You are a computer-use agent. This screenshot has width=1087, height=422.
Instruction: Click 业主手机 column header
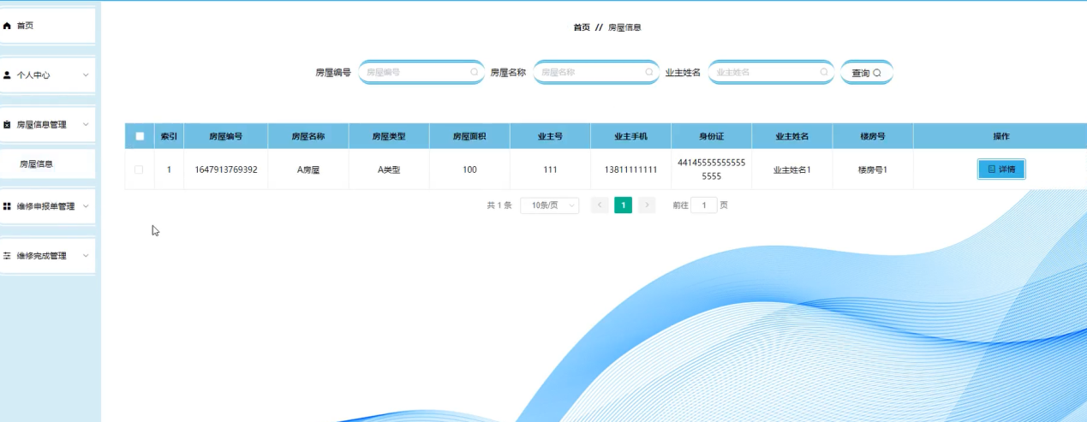click(630, 136)
